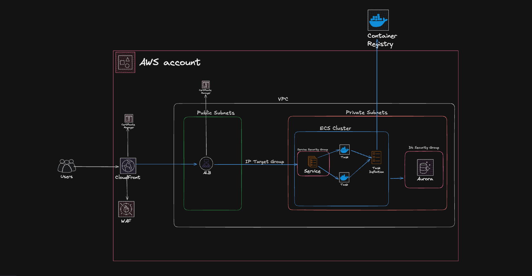Click the Users group icon
Viewport: 532px width, 276px height.
click(x=67, y=166)
